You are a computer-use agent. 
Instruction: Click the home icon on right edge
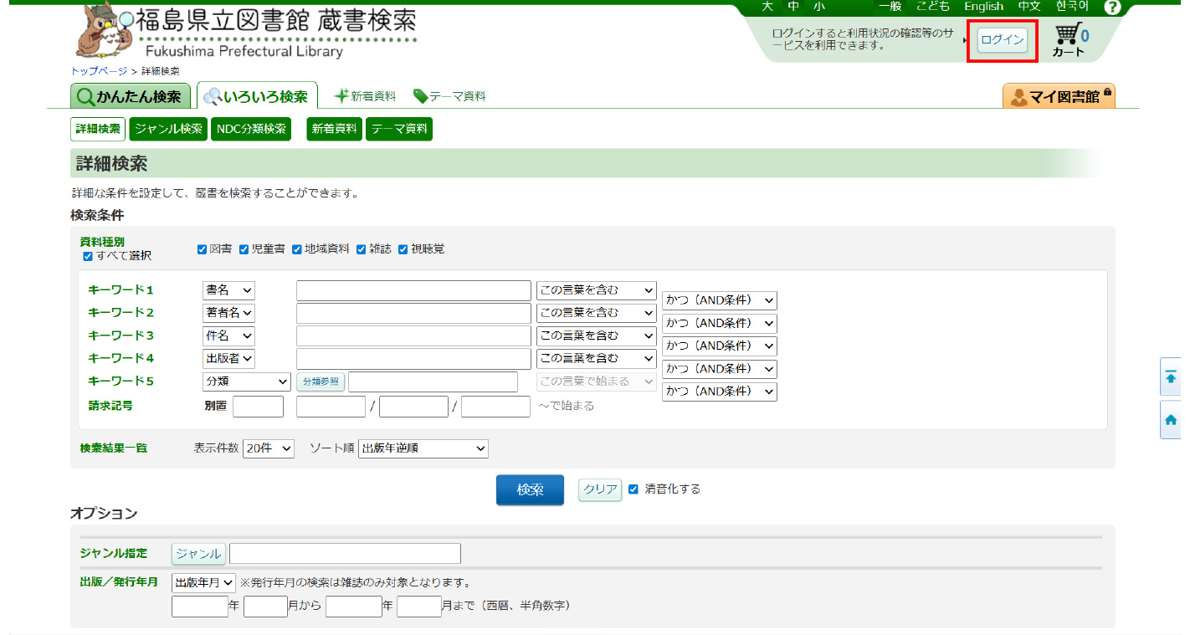coord(1171,420)
